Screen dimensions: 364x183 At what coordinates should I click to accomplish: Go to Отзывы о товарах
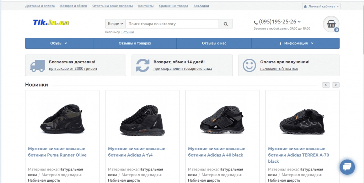click(x=135, y=43)
